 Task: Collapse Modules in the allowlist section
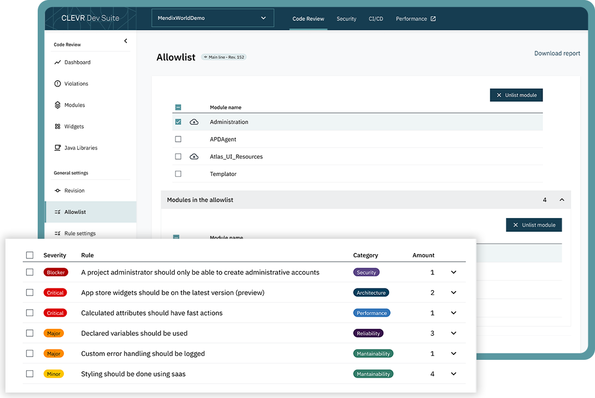point(562,200)
